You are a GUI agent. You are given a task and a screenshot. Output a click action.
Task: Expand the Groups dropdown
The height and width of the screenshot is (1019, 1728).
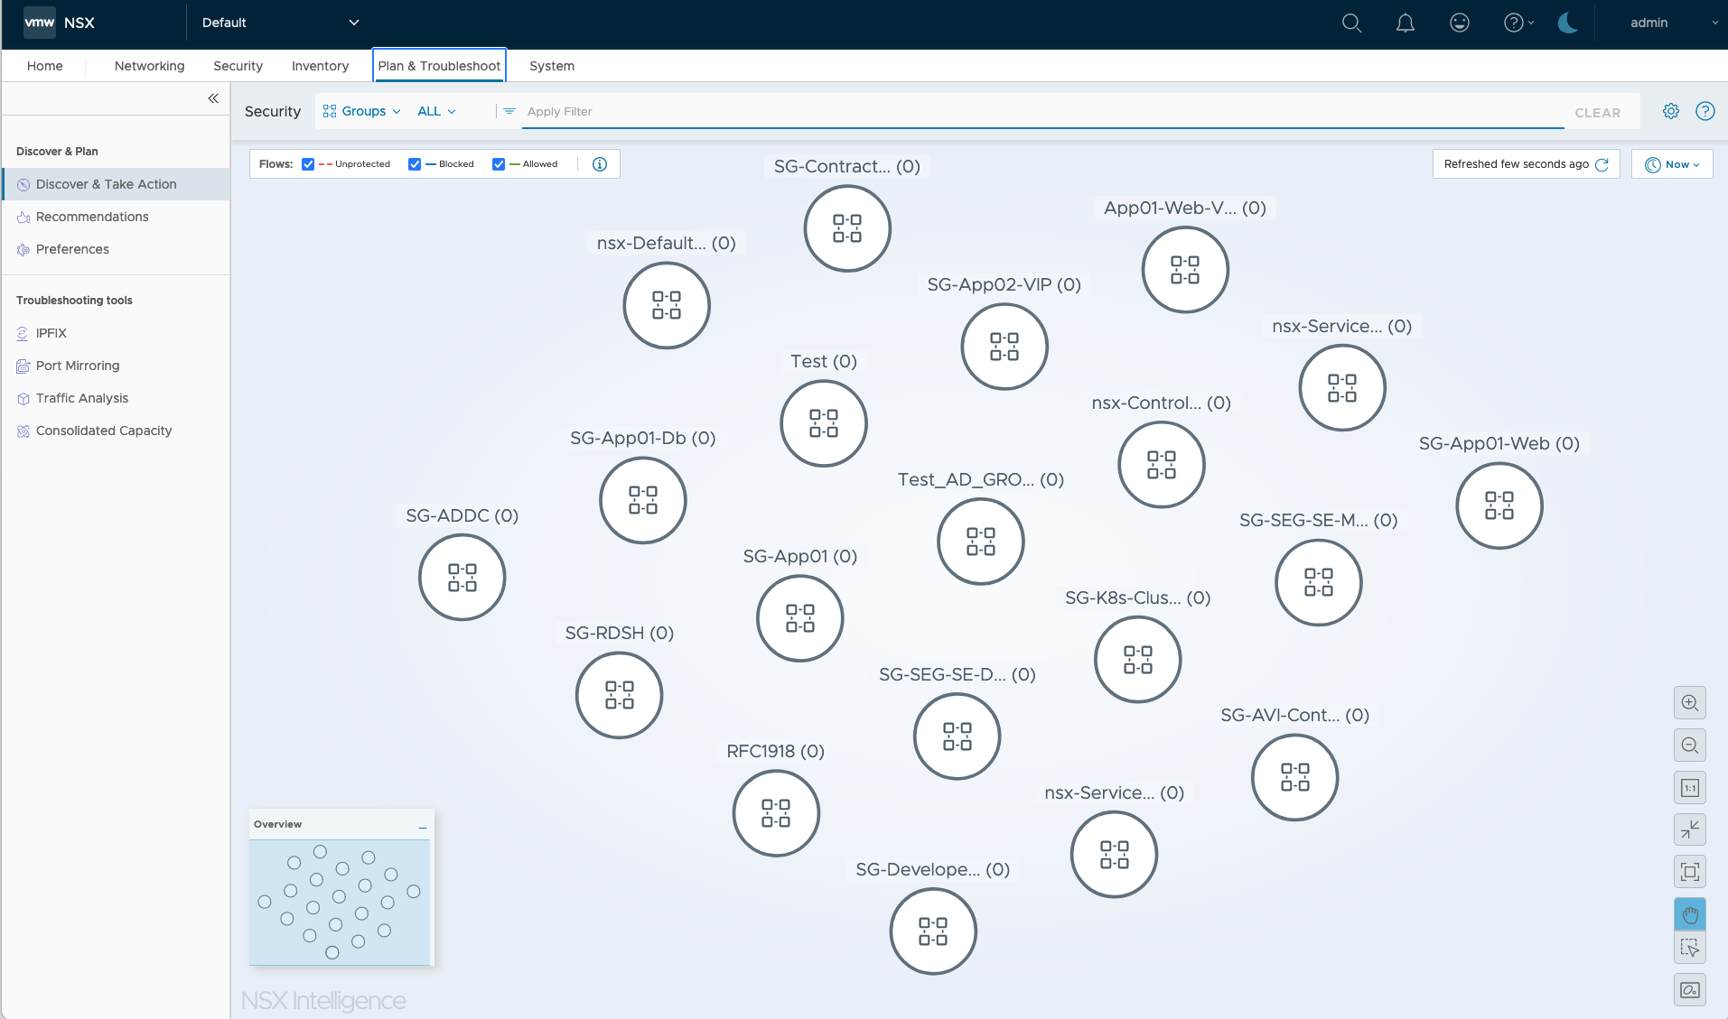362,111
